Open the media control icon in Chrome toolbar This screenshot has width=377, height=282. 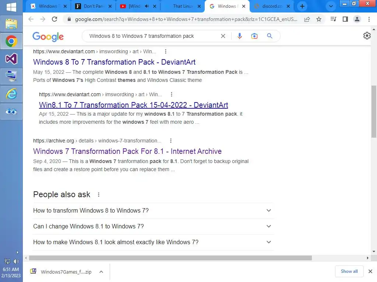click(333, 19)
